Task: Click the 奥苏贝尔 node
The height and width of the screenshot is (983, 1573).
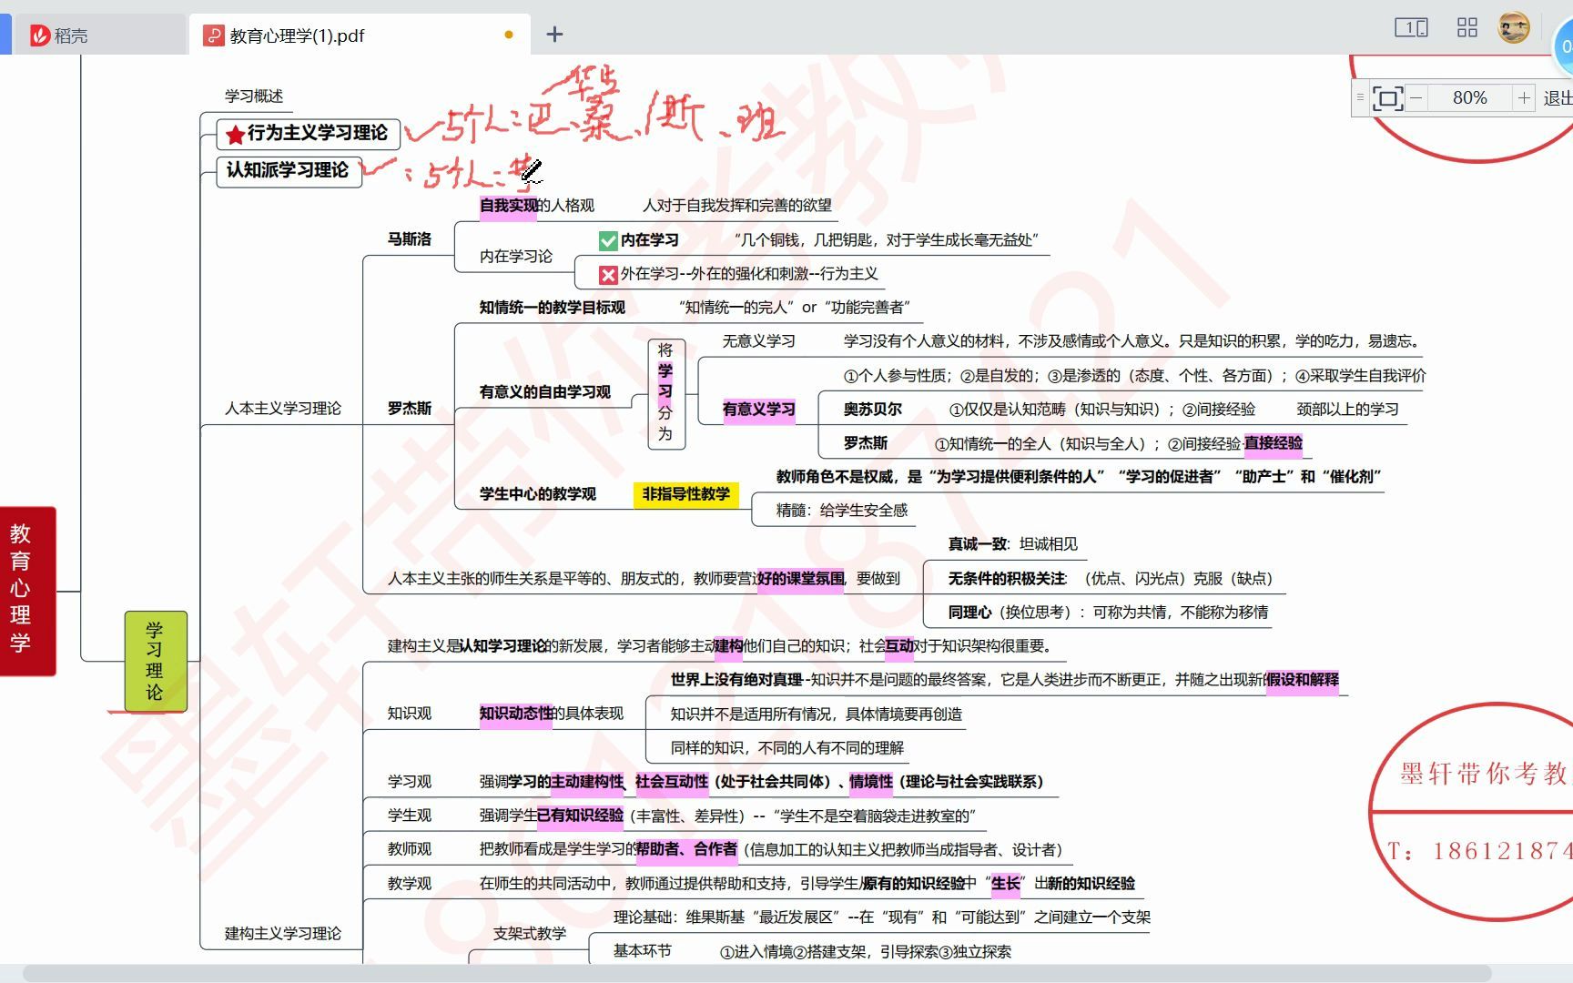Action: (x=873, y=410)
